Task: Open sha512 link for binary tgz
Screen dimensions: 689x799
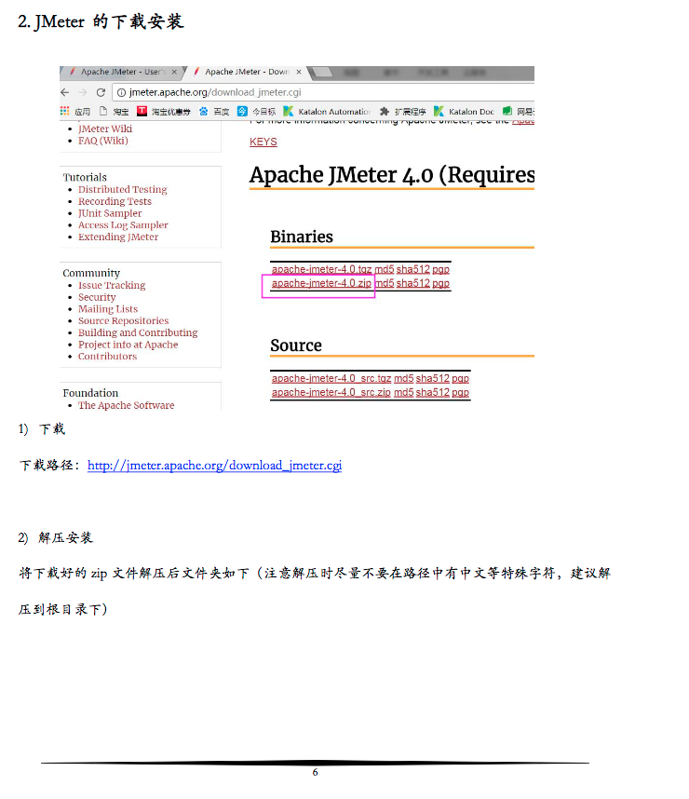Action: point(413,269)
